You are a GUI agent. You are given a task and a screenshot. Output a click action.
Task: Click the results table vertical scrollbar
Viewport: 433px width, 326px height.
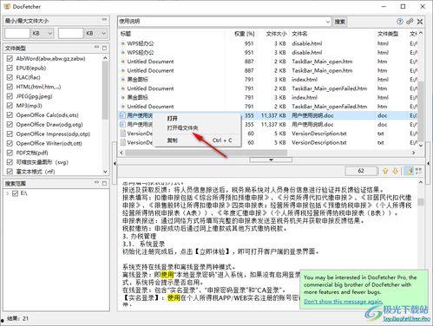421,111
